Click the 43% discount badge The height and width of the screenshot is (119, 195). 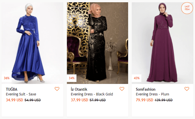(137, 78)
